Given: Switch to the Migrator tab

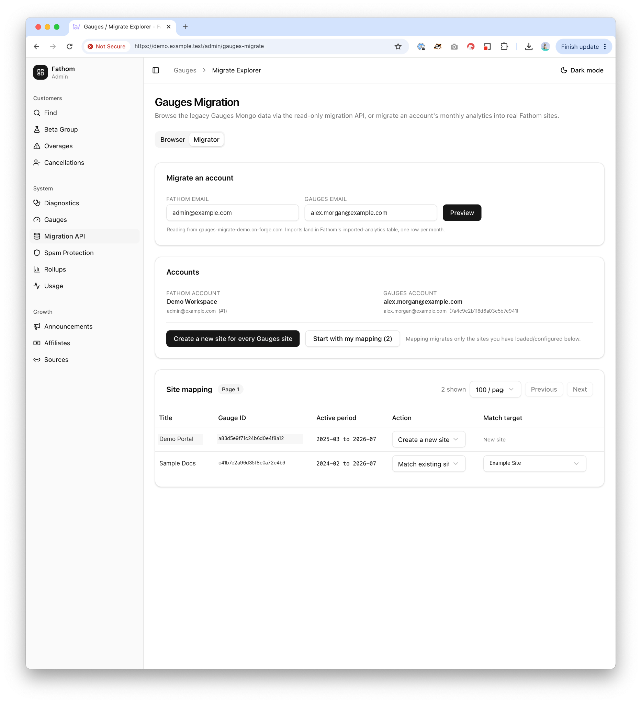Looking at the screenshot, I should tap(206, 139).
